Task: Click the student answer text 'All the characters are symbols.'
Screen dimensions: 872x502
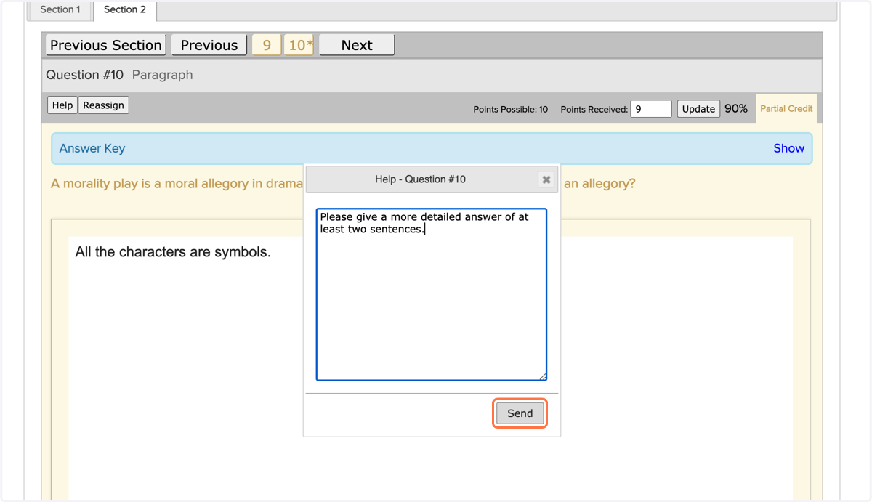Action: click(x=173, y=253)
